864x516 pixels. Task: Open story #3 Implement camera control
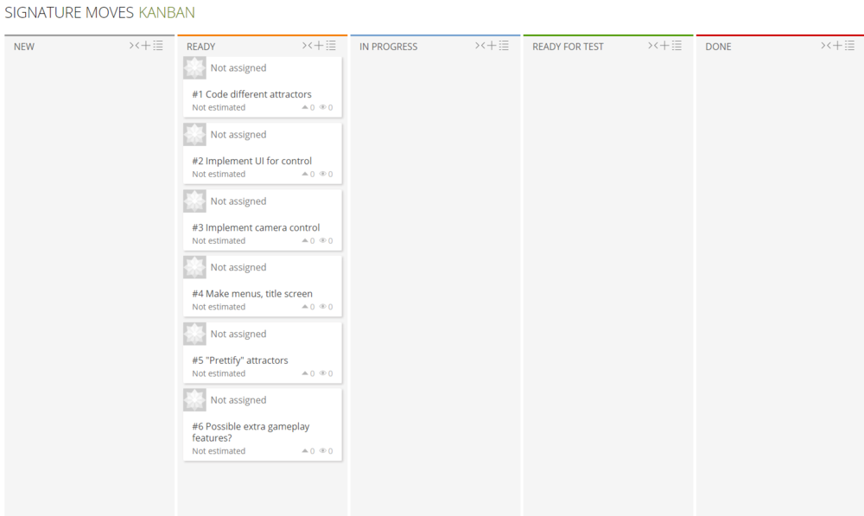pos(256,228)
